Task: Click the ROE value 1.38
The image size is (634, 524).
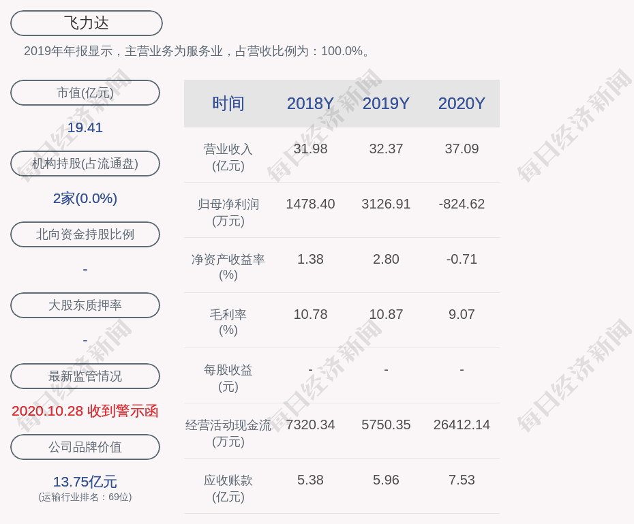Action: (310, 259)
